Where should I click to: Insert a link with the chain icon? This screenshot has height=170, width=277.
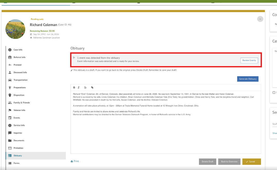pyautogui.click(x=92, y=88)
